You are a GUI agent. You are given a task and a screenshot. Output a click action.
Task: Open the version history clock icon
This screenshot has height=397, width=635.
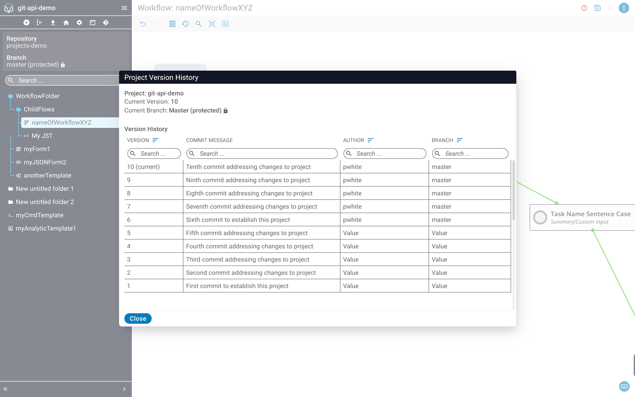186,24
